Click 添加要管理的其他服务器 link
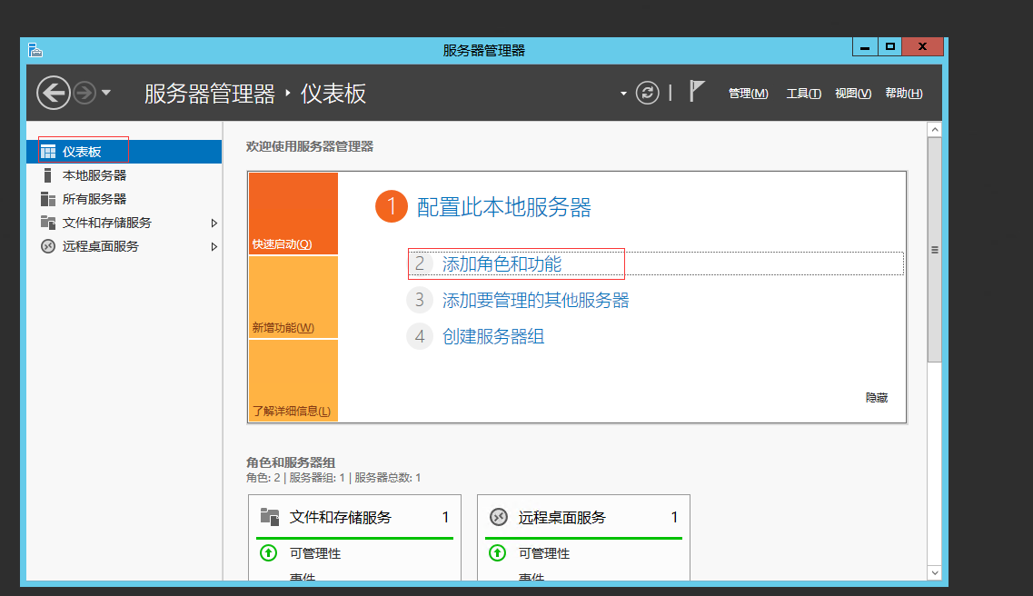This screenshot has height=596, width=1033. 535,300
